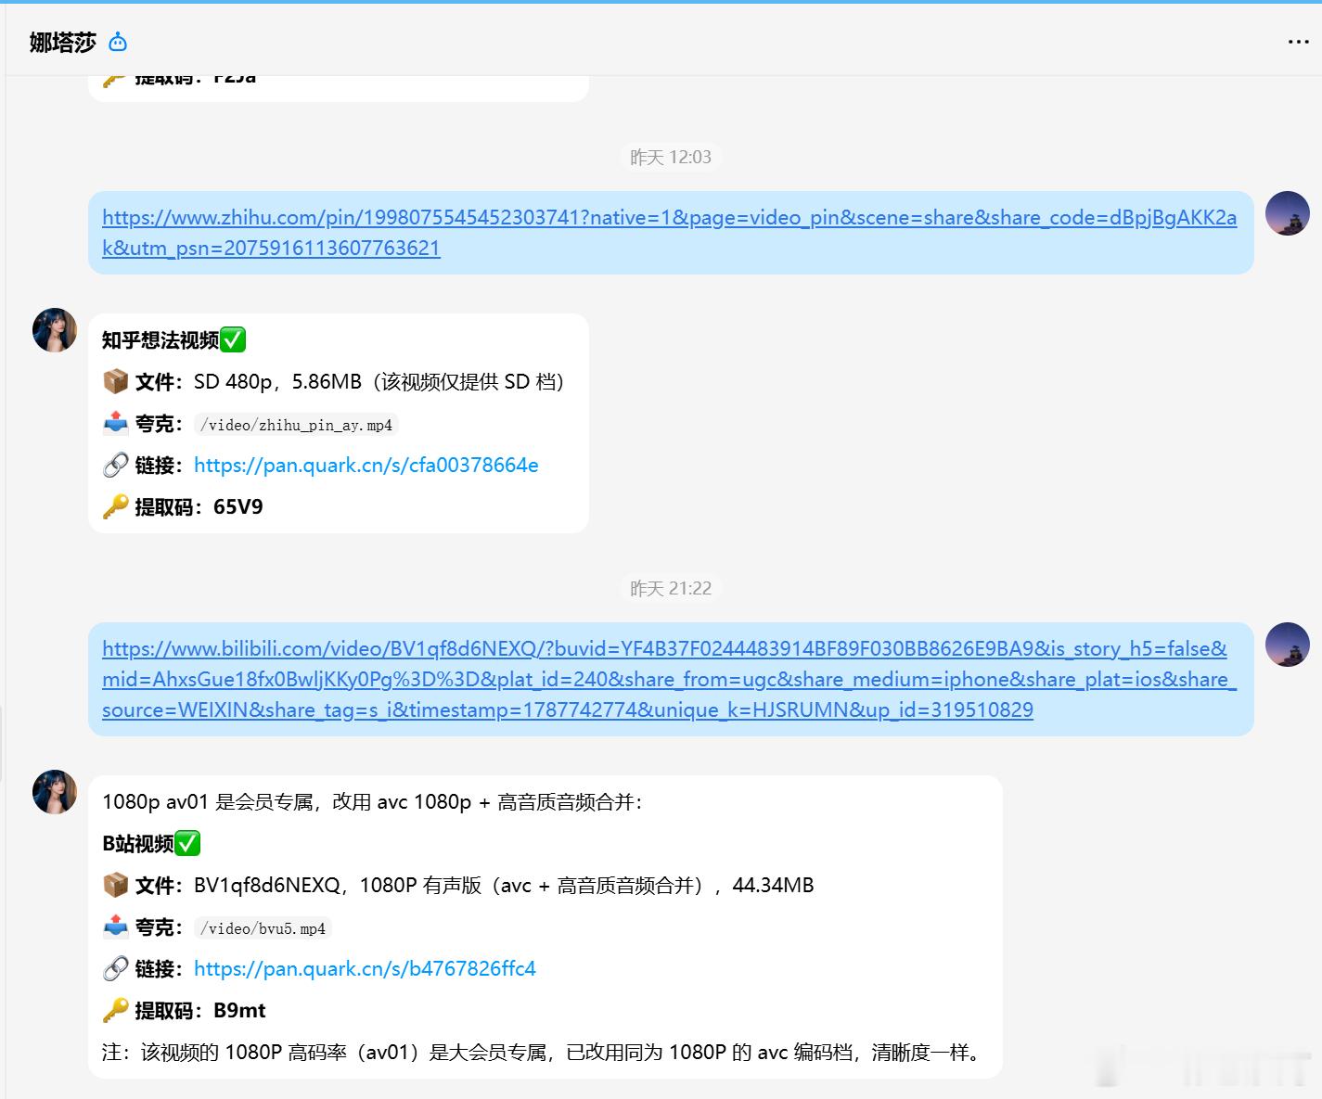1322x1099 pixels.
Task: Click the bot icon beside 娜塔莎
Action: click(118, 42)
